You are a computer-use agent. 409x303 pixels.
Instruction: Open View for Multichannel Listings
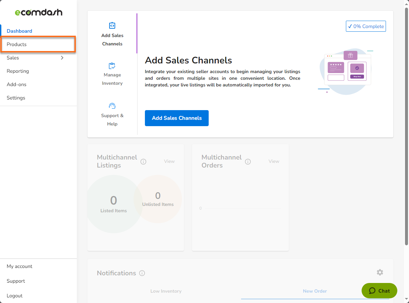[x=169, y=161]
